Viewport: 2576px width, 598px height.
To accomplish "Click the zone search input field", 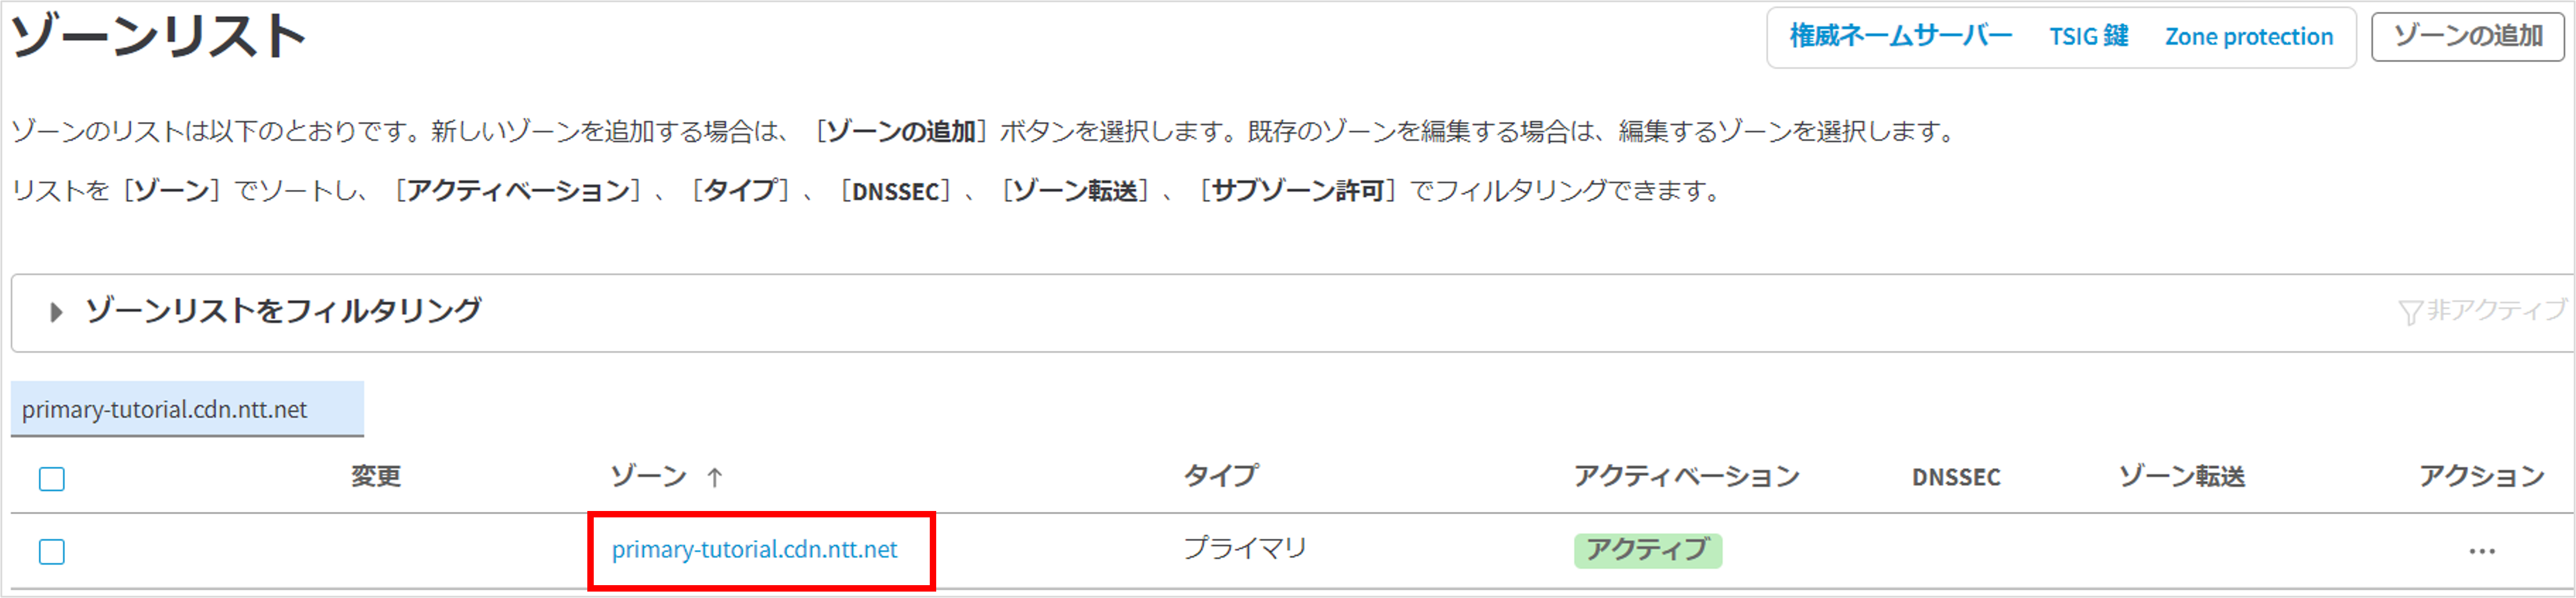I will click(x=187, y=409).
